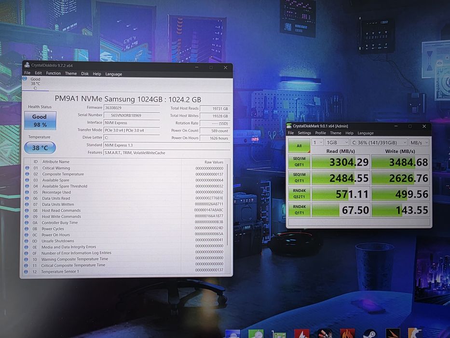Click the Features field S.M.A.R.T., TRIM
The image size is (450, 338).
click(166, 153)
